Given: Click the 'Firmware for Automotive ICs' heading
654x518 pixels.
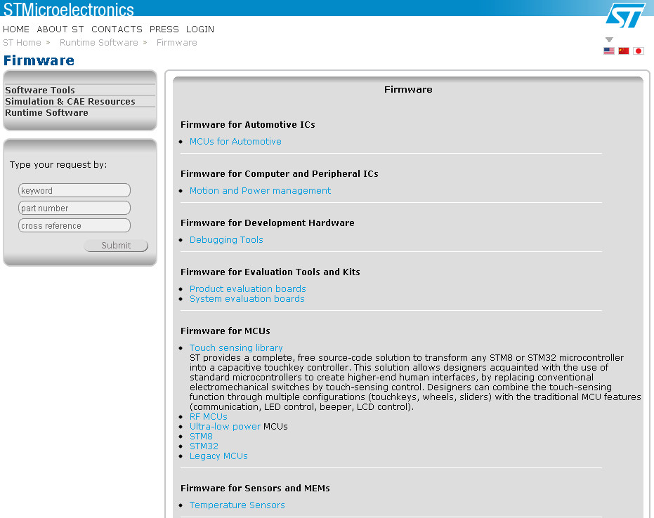Looking at the screenshot, I should tap(248, 125).
